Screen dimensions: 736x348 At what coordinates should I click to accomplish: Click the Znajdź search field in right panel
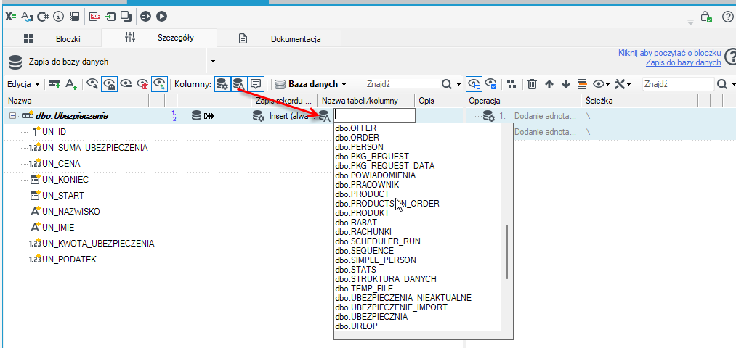coord(679,84)
